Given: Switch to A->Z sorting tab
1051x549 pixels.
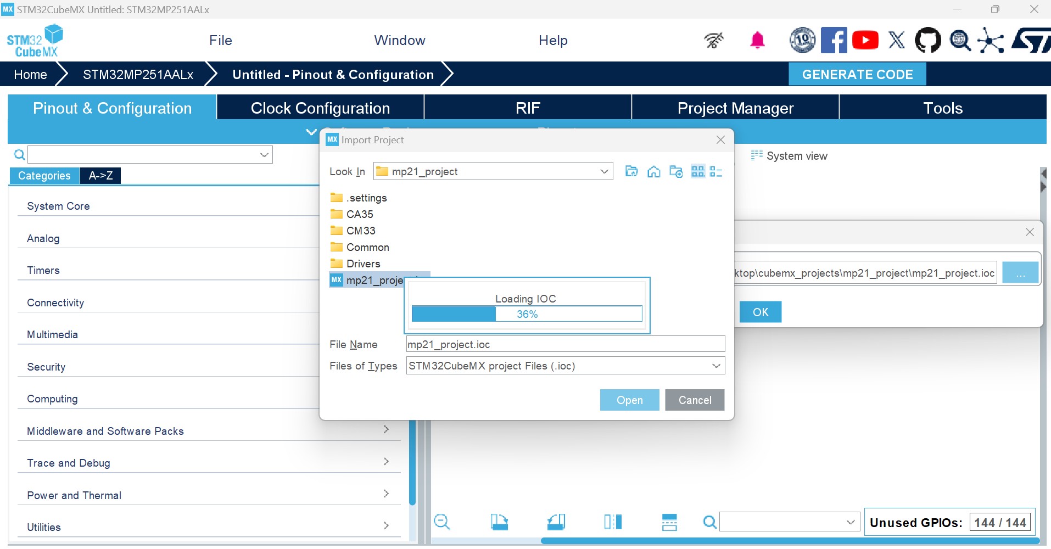Looking at the screenshot, I should pyautogui.click(x=100, y=176).
